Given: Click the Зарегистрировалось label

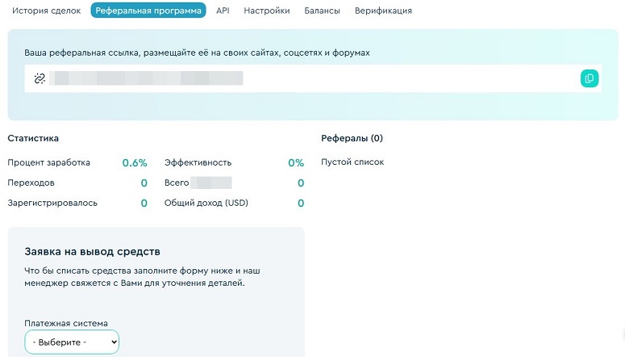Looking at the screenshot, I should [x=52, y=203].
